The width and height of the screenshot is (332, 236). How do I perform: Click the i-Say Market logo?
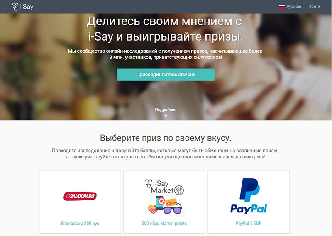click(x=164, y=187)
